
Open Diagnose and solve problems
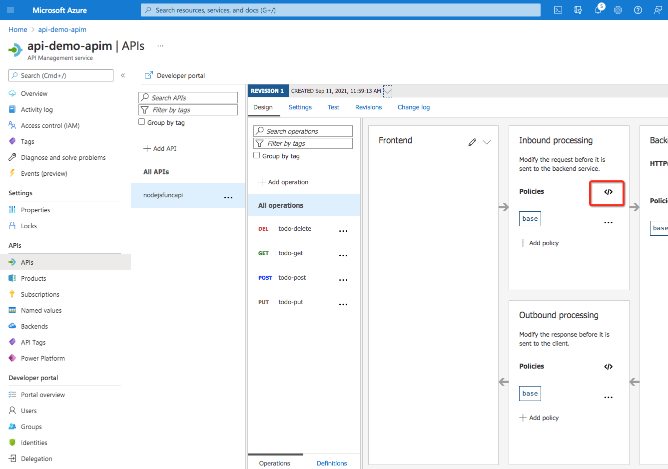point(63,157)
